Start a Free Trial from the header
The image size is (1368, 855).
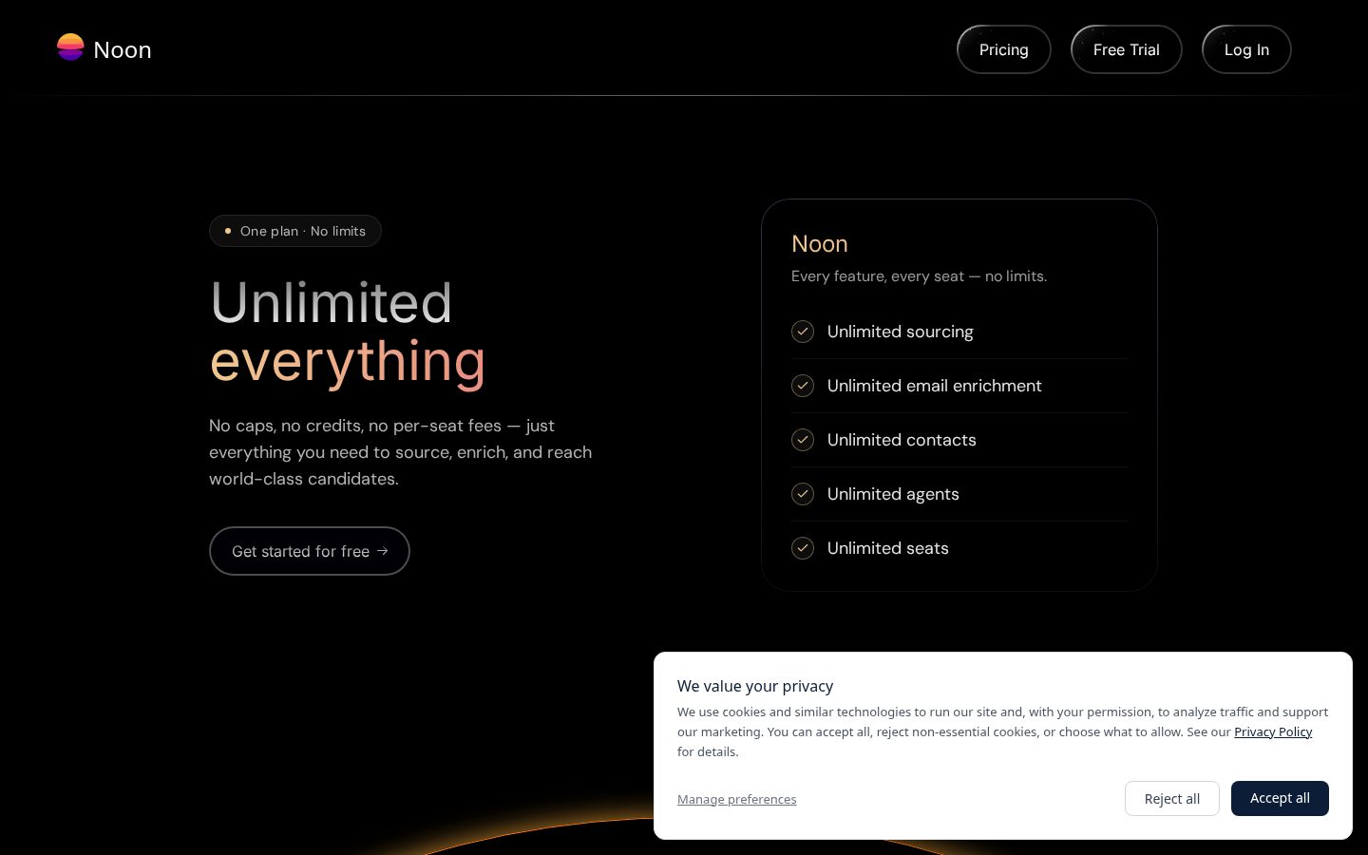click(x=1126, y=49)
